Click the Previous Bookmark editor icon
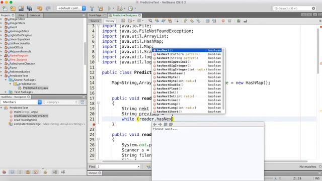This screenshot has width=322, height=181. tap(185, 21)
